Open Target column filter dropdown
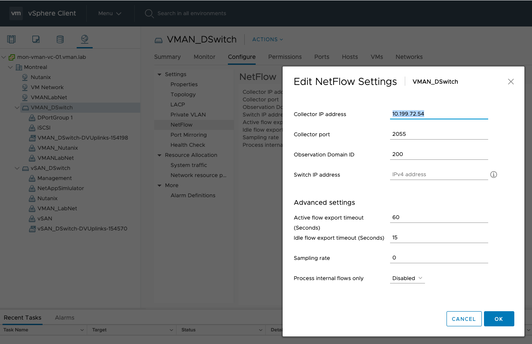Screen dimensions: 532x344 [171, 330]
